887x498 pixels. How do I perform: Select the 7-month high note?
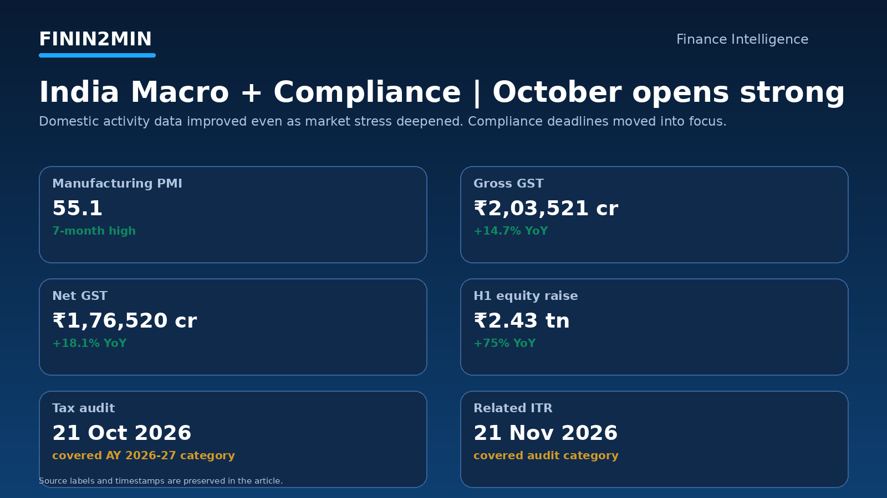click(x=94, y=231)
